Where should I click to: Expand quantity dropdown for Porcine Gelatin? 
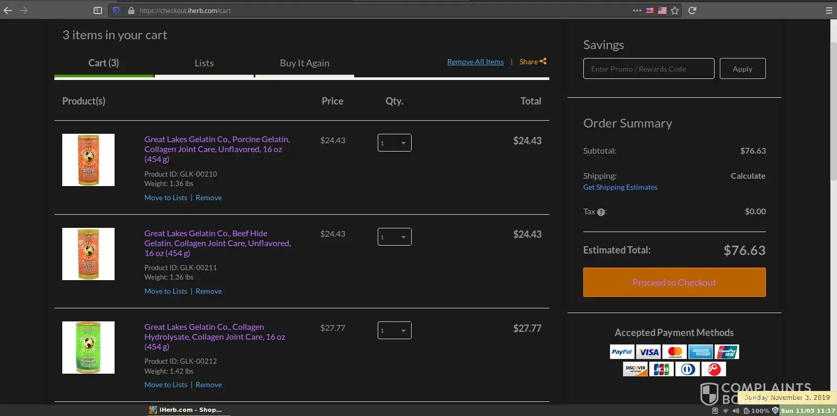tap(394, 143)
